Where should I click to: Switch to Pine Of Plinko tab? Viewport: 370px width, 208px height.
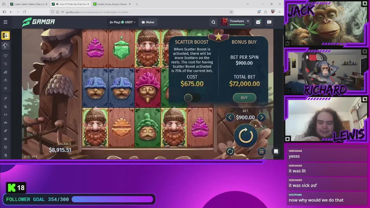71,4
